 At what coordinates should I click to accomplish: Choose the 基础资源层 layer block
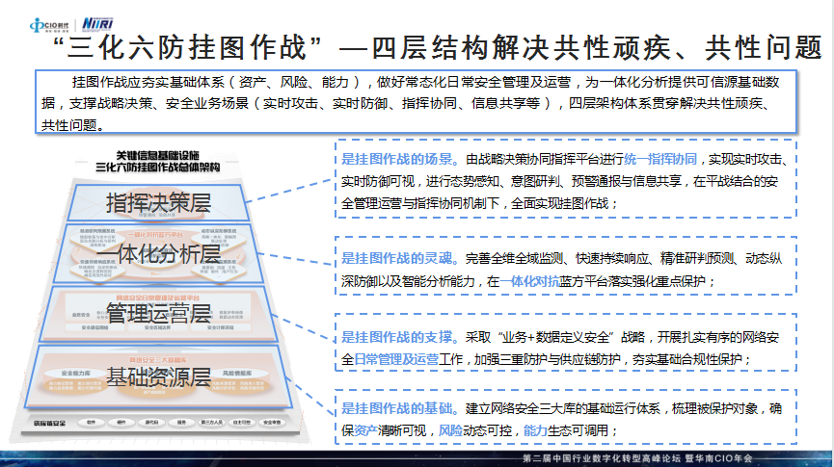[158, 376]
